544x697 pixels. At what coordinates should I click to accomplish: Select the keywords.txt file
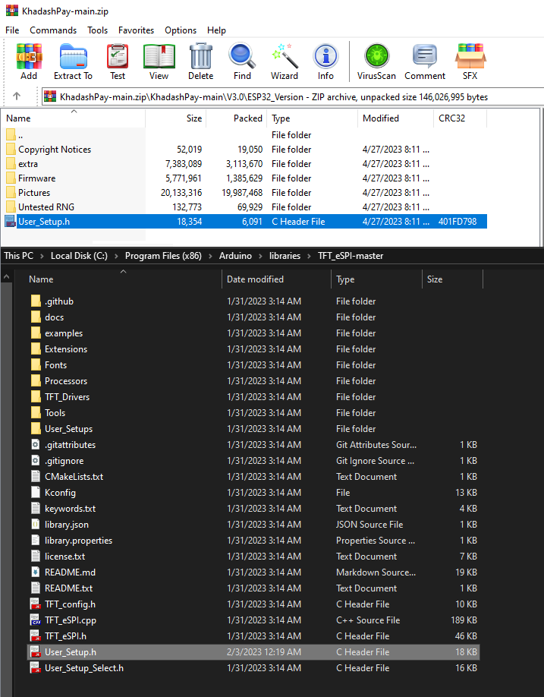coord(253,508)
